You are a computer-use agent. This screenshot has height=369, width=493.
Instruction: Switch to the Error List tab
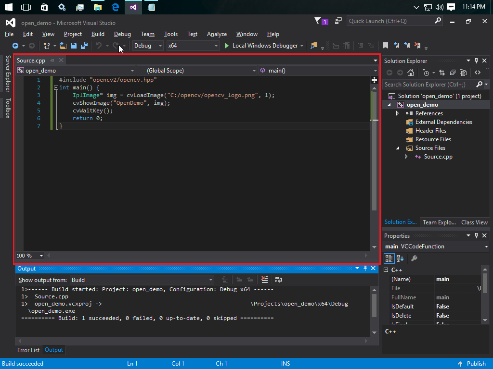click(28, 350)
